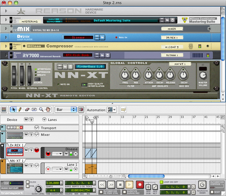This screenshot has height=196, width=226.
Task: Open the Automation dropdown menu
Action: (112, 110)
